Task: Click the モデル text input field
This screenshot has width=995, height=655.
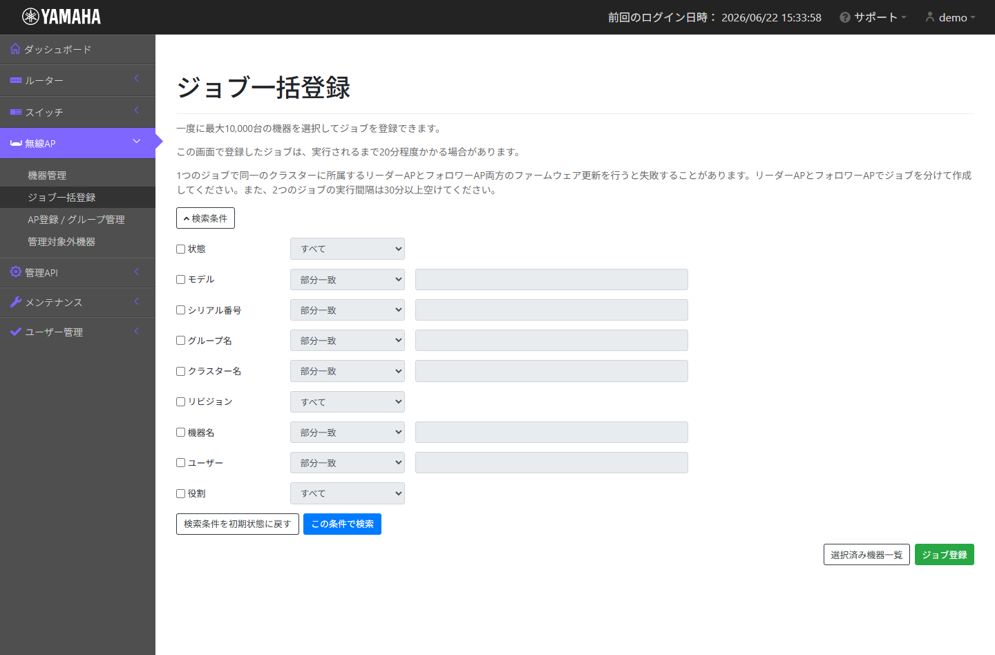Action: (x=551, y=279)
